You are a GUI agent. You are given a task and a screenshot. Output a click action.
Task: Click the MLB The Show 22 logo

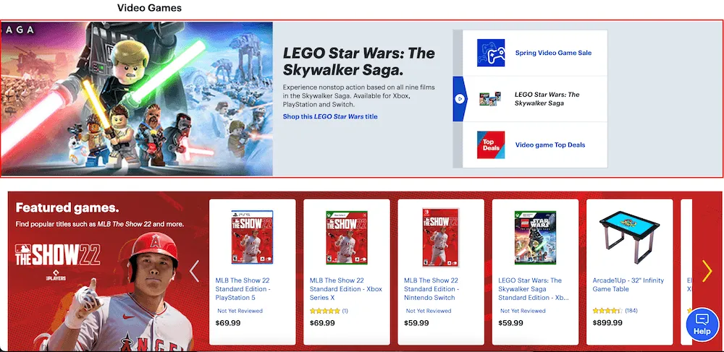(57, 255)
